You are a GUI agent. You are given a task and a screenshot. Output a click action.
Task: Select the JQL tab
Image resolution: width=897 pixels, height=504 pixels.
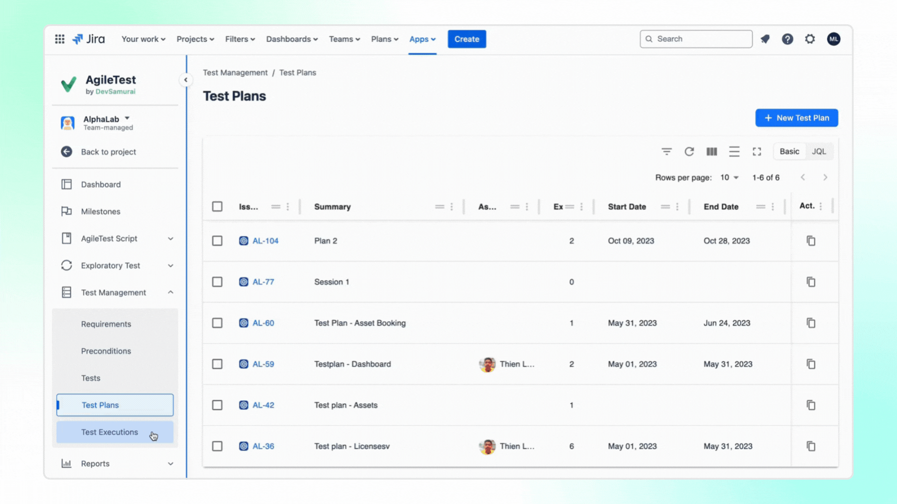pos(819,151)
